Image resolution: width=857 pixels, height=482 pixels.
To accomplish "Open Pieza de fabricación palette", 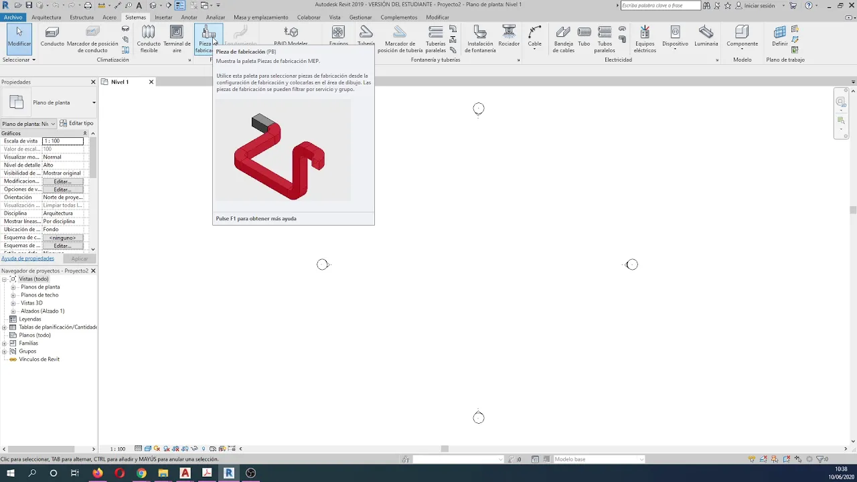I will (x=208, y=39).
